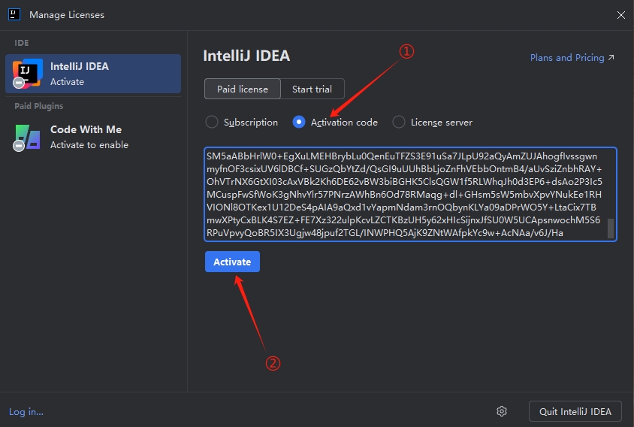Viewport: 634px width, 427px height.
Task: Switch to the Paid license tab
Action: coord(242,89)
